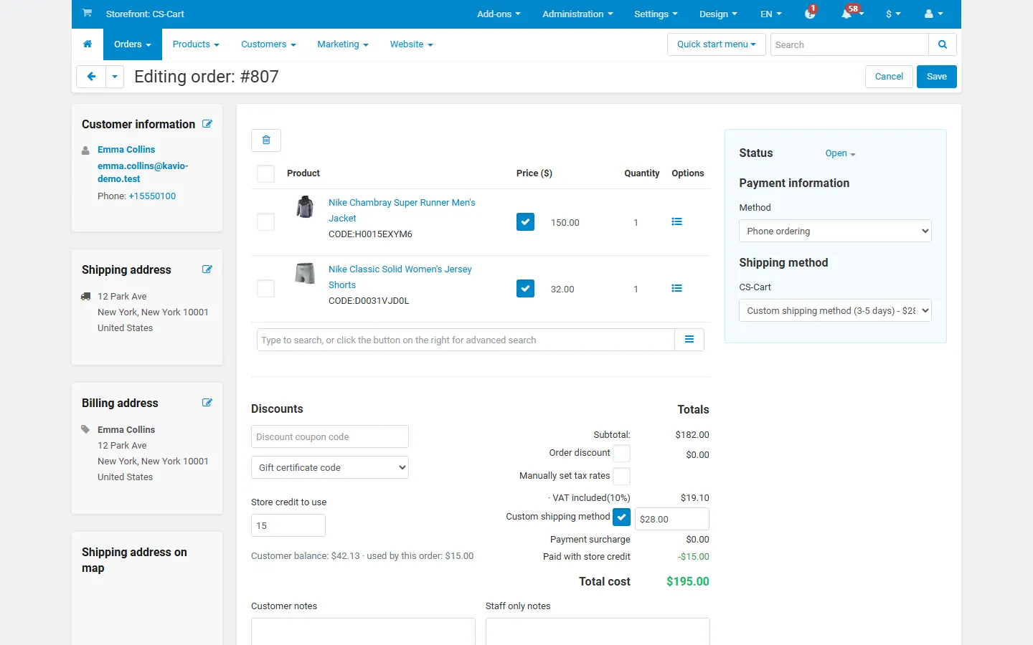This screenshot has height=645, width=1033.
Task: Edit the shipping address icon
Action: point(207,269)
